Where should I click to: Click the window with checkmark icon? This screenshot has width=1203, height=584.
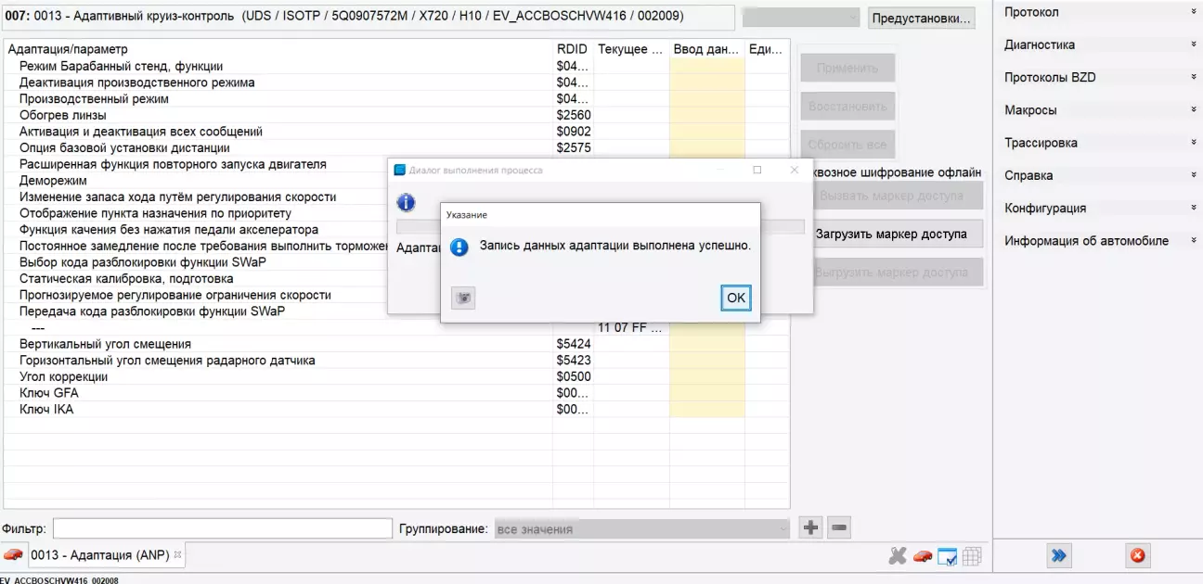[947, 556]
